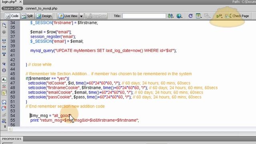Click the Wrap Tag pencil icon
The height and width of the screenshot is (144, 256).
click(4, 115)
